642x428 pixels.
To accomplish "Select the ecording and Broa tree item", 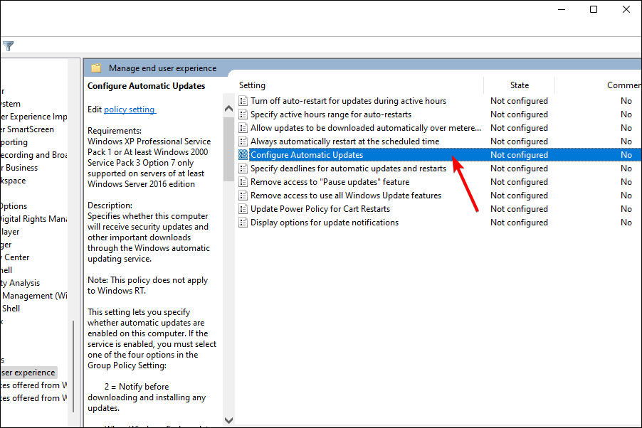I will [33, 155].
